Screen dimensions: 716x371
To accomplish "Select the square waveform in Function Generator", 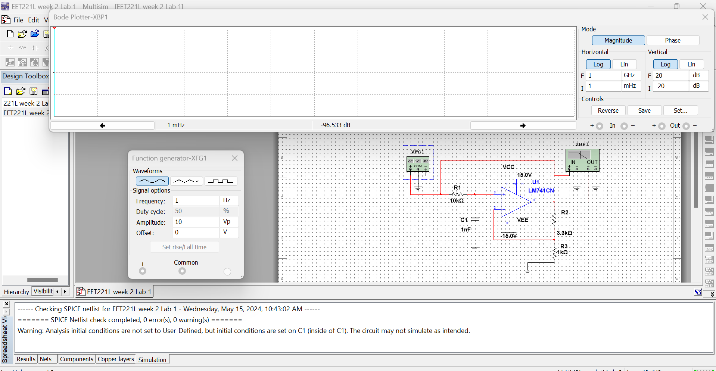I will (x=221, y=181).
